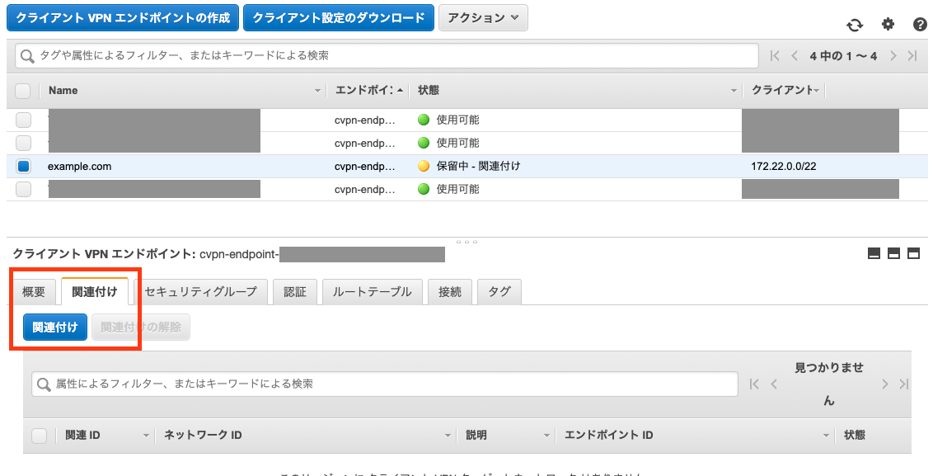
Task: Switch to the ルートテーブル tab
Action: coord(372,291)
